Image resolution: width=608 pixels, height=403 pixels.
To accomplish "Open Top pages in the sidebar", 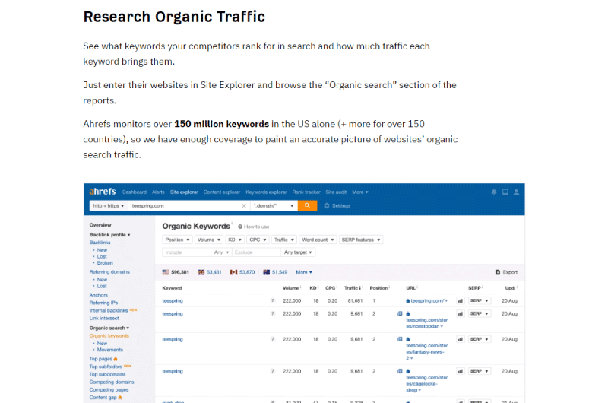I will [101, 359].
